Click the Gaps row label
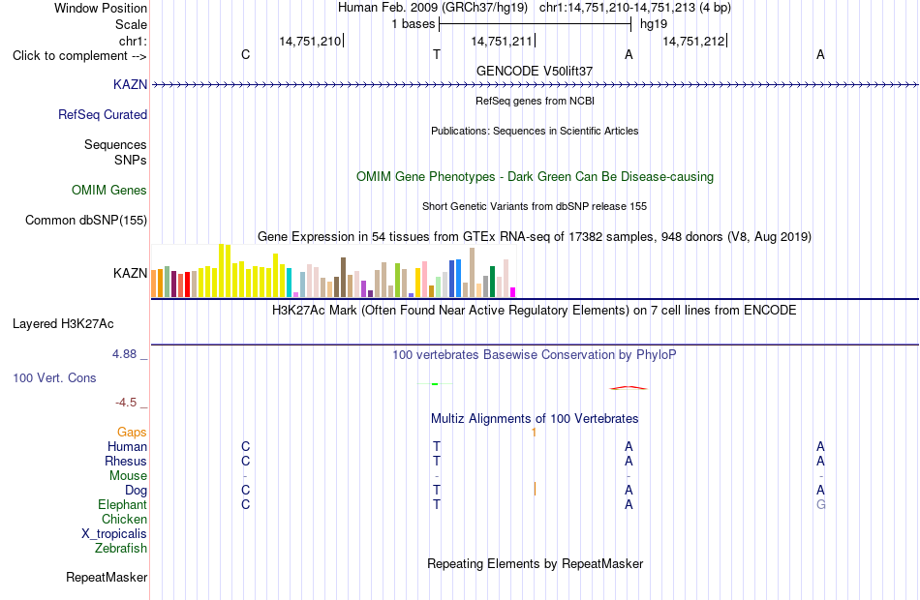The width and height of the screenshot is (920, 600). pos(132,433)
